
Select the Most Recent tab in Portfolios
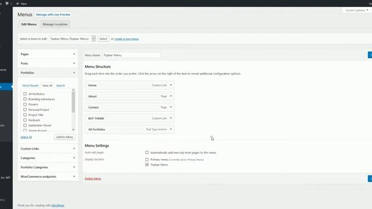30,85
